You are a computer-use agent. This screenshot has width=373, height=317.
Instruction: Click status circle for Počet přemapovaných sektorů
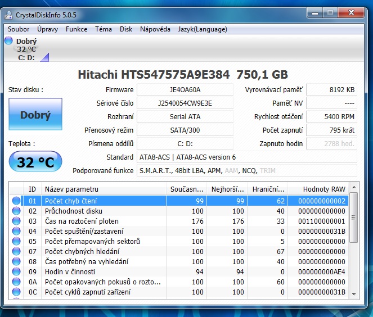[x=16, y=241]
